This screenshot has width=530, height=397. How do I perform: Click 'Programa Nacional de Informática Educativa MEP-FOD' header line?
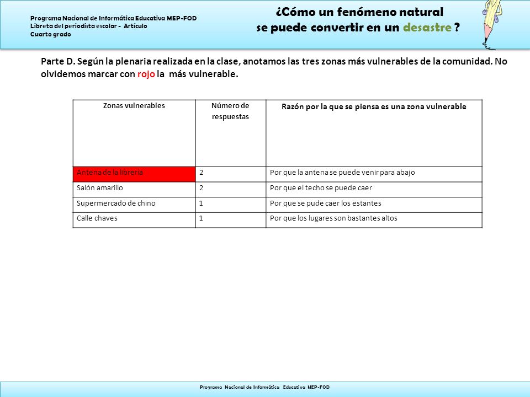point(114,18)
